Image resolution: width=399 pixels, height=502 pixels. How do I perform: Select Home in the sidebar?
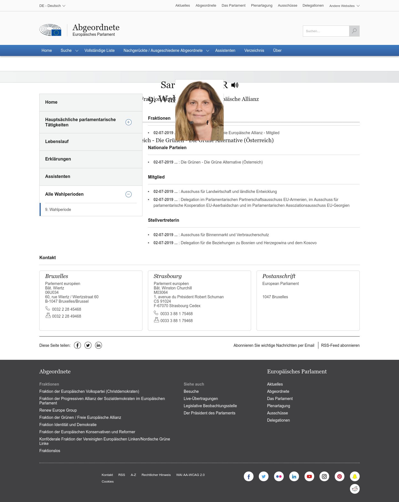pyautogui.click(x=91, y=102)
